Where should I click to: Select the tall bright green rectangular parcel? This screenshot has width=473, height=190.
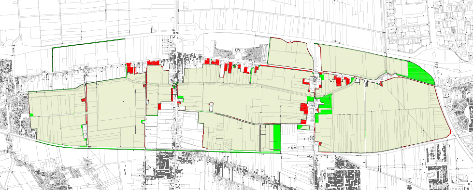(x=277, y=138)
